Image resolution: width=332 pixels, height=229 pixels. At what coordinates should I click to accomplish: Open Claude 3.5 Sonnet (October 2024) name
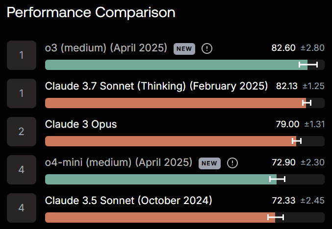(128, 201)
